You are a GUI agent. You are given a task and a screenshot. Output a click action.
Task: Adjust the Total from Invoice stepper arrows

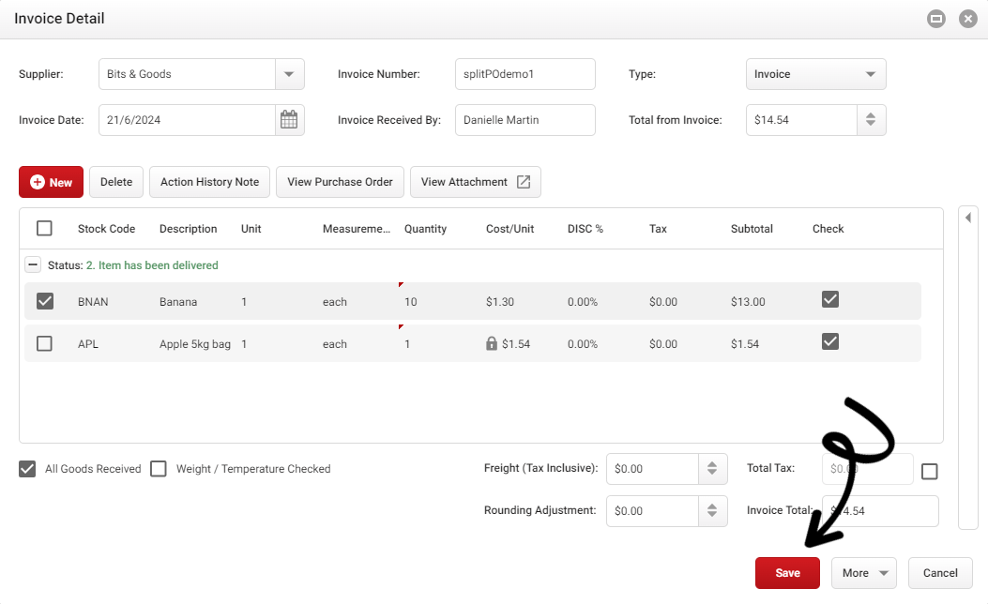click(x=871, y=120)
